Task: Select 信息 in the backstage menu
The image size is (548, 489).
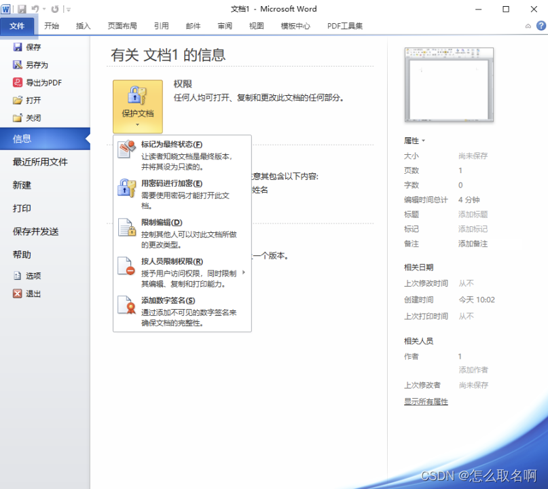Action: (x=45, y=139)
